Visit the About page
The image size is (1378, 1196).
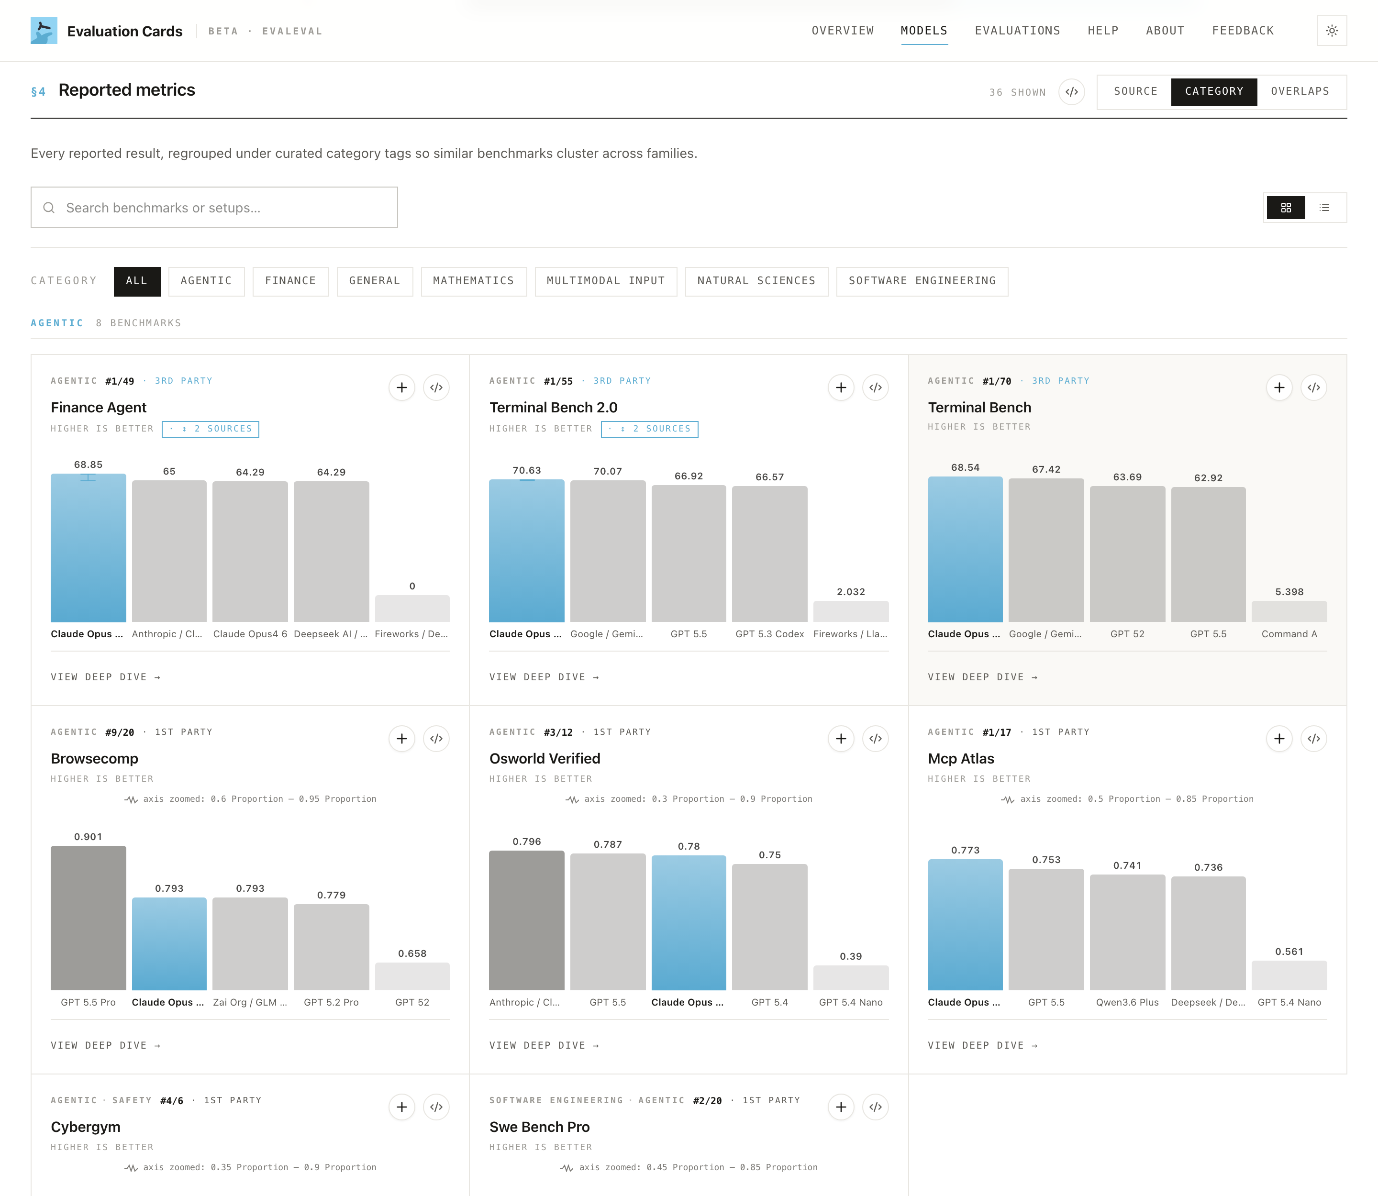pos(1165,31)
